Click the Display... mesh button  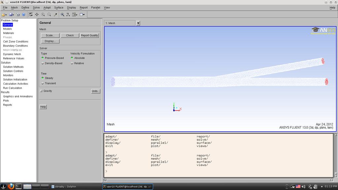50,41
